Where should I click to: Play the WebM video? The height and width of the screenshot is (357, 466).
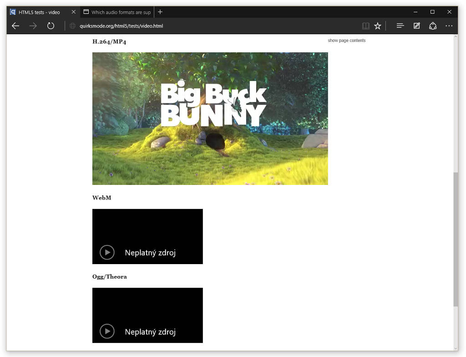(x=107, y=252)
